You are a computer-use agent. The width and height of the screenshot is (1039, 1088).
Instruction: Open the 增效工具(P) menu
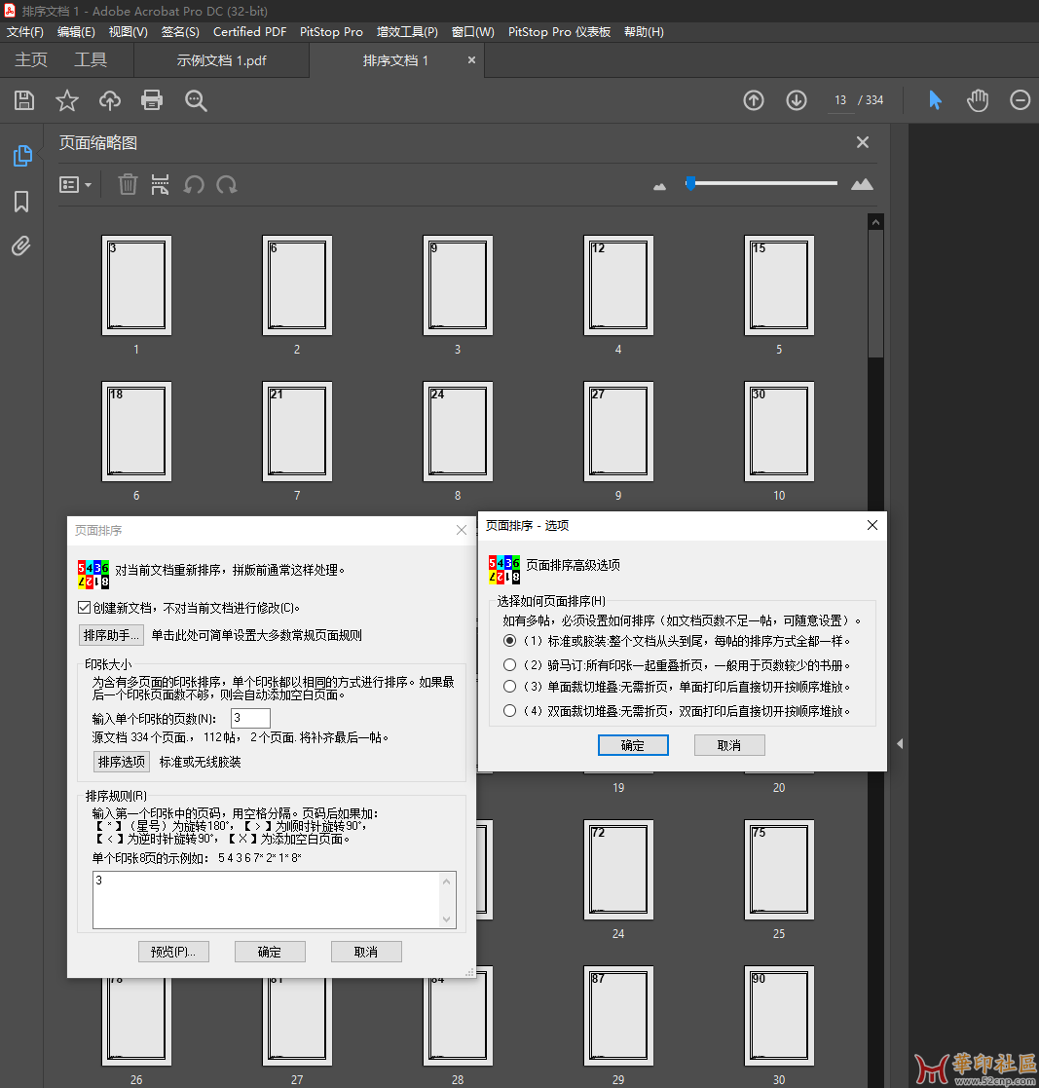point(407,31)
